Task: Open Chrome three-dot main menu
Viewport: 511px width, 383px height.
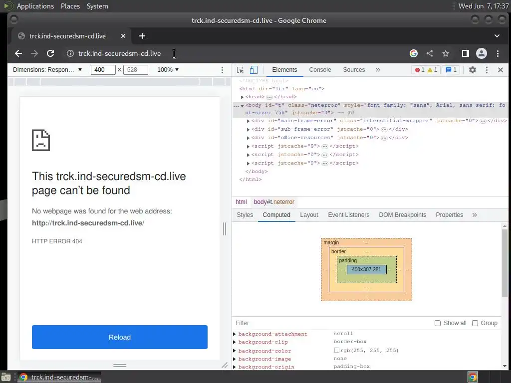Action: (498, 53)
